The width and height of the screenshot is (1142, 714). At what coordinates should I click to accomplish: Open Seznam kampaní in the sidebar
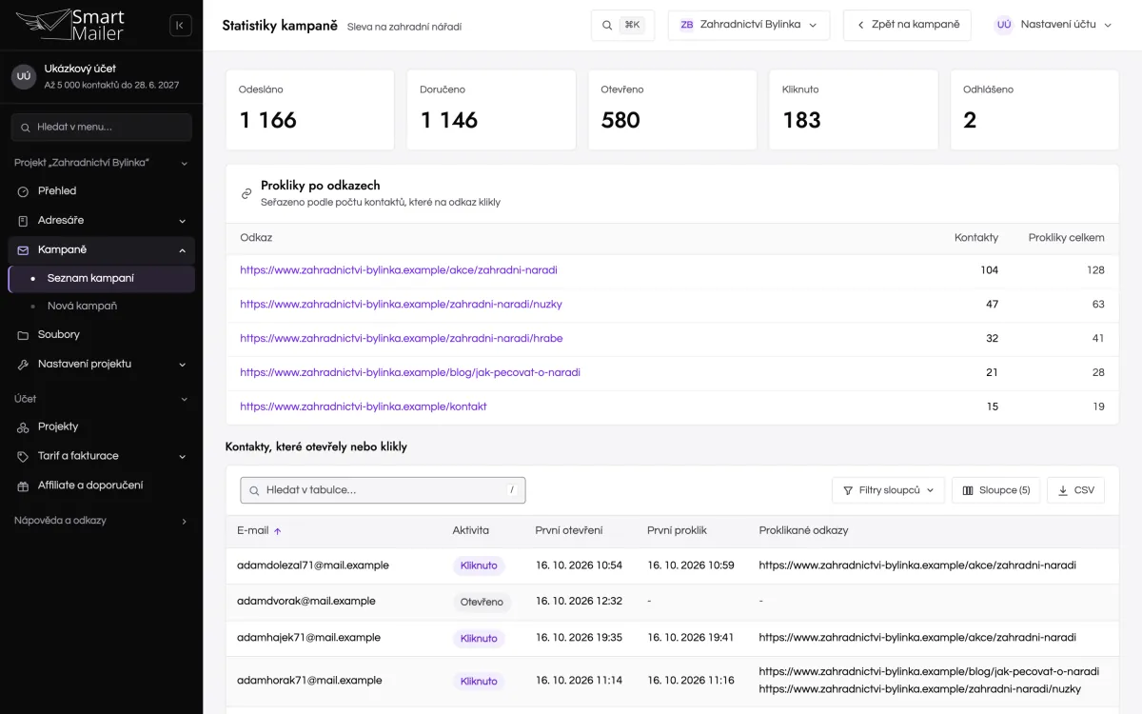pos(102,279)
